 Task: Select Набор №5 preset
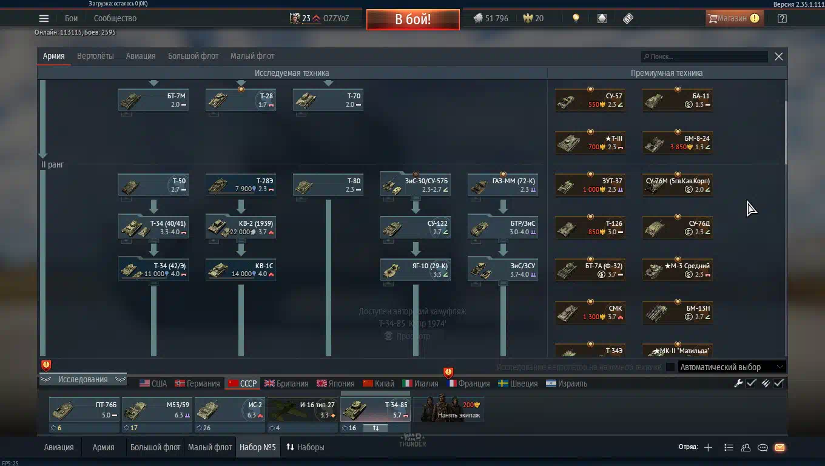point(257,447)
